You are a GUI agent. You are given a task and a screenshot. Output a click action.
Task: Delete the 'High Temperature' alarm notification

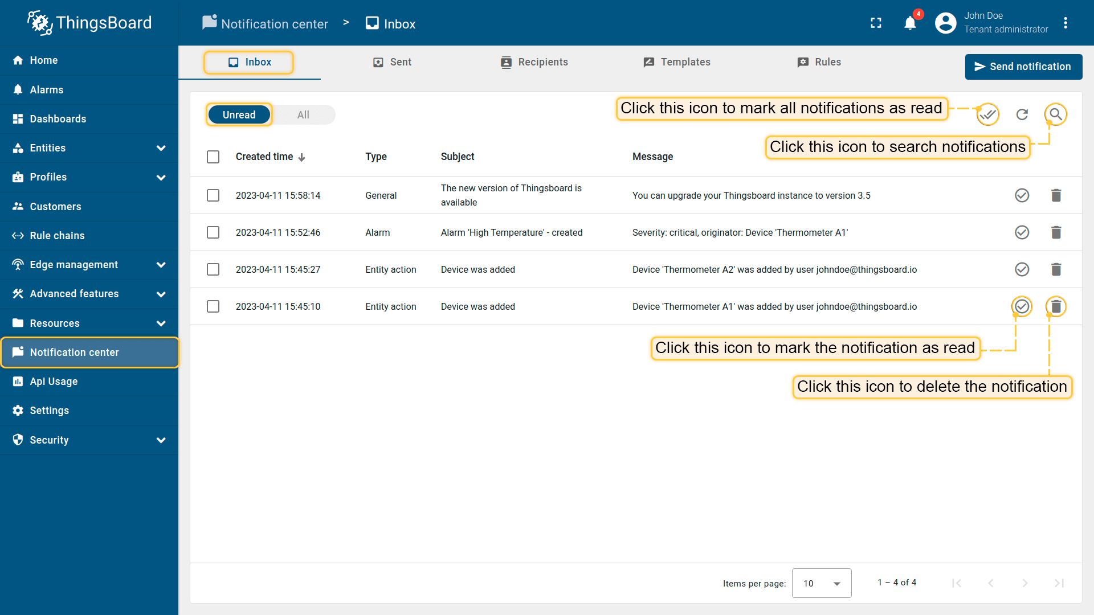click(1056, 232)
